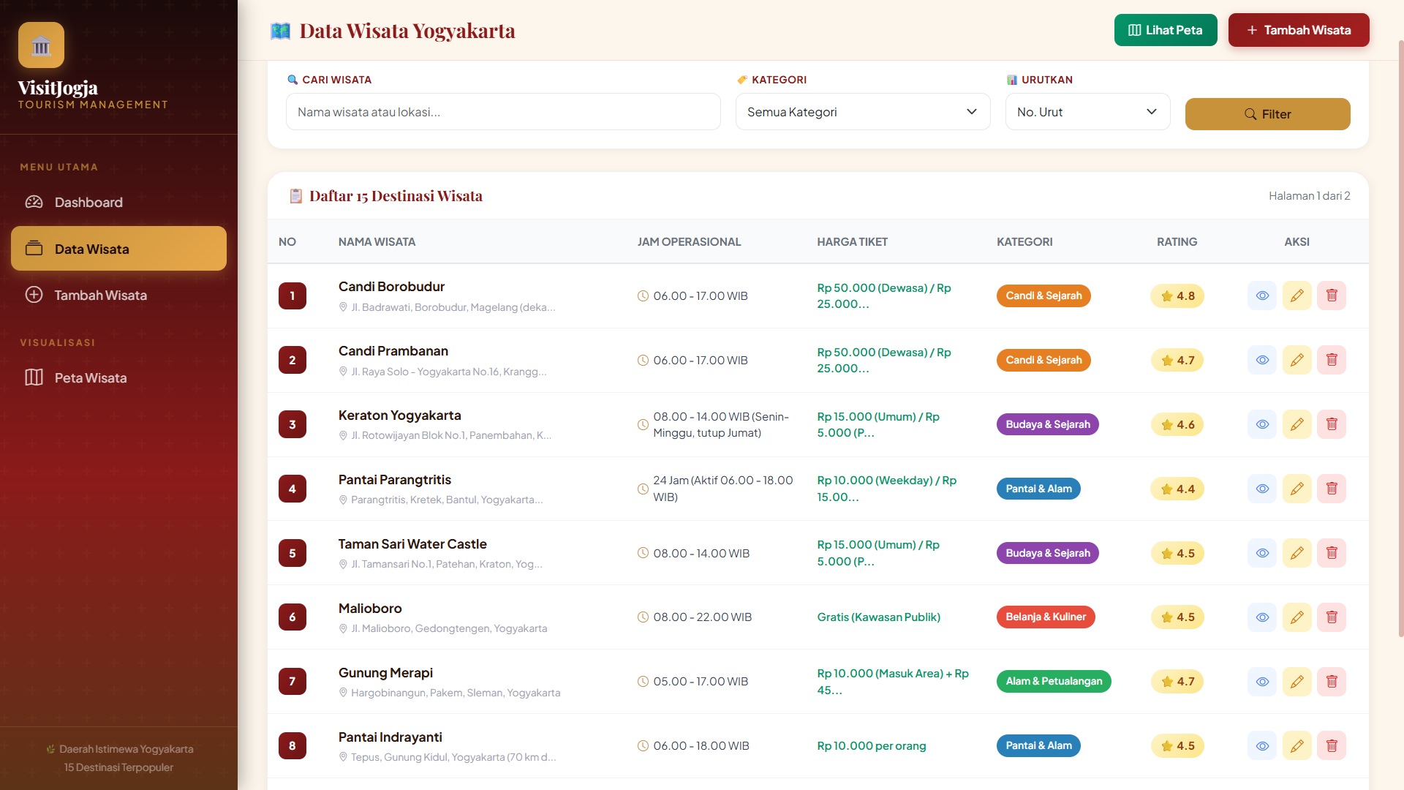View details of Pantai Indrayanti
Screen dimensions: 1404x790
click(1262, 746)
